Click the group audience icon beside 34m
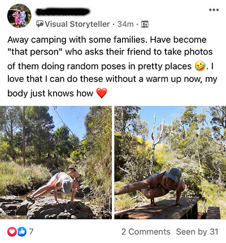The height and width of the screenshot is (243, 226). click(145, 24)
